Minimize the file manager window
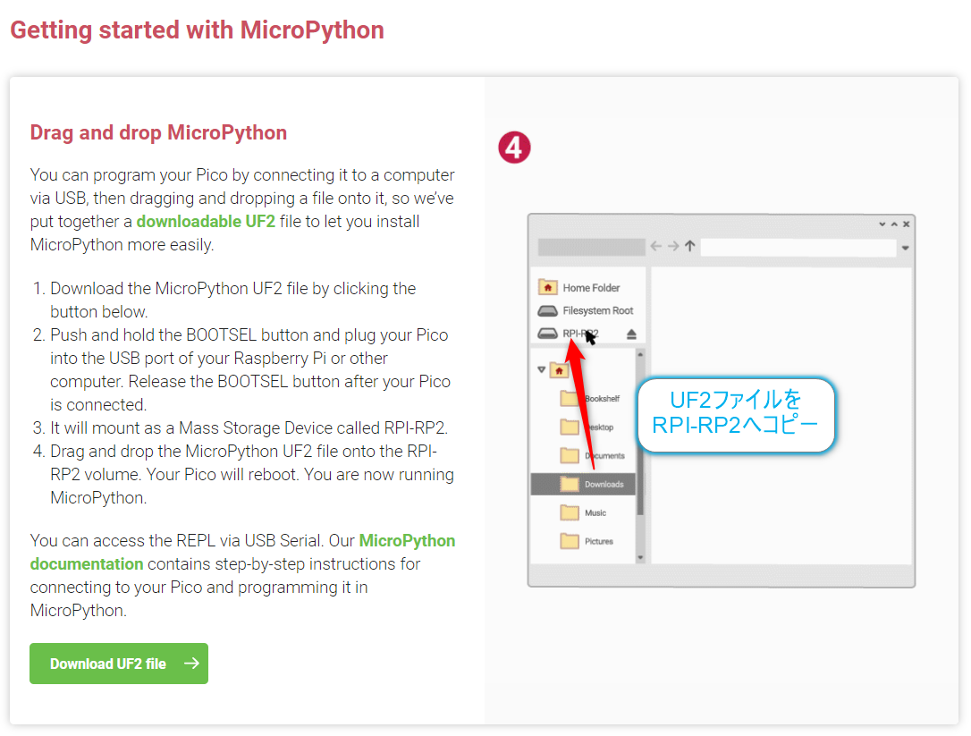The height and width of the screenshot is (736, 971). (x=882, y=224)
